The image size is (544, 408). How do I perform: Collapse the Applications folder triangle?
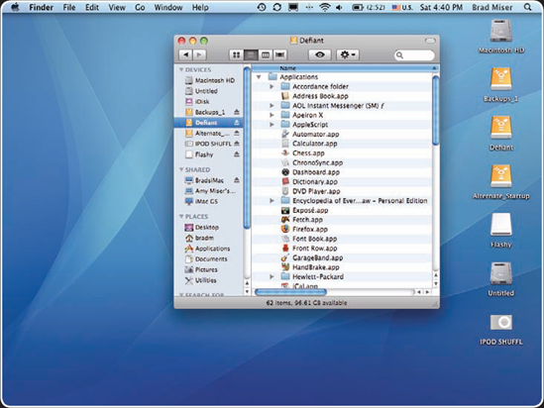click(x=259, y=77)
